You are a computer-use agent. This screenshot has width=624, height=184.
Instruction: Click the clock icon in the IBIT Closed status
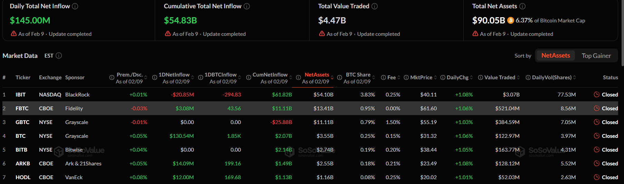point(597,95)
